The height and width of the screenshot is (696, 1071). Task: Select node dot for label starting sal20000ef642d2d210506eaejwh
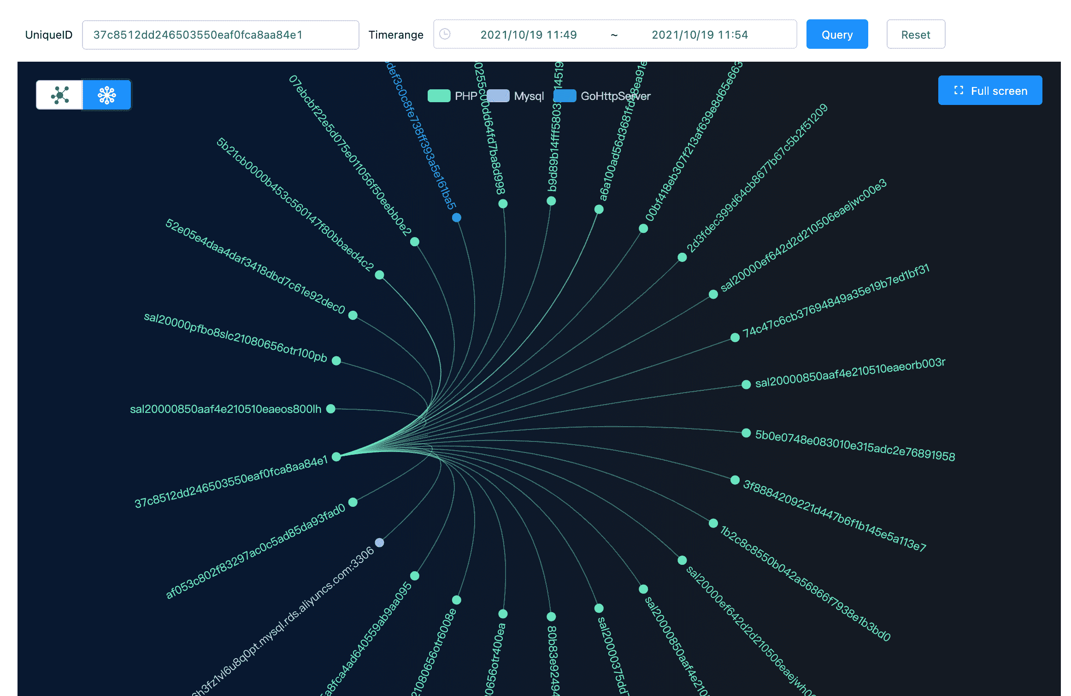click(x=683, y=560)
